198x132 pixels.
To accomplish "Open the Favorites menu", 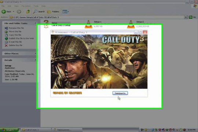I will tap(26, 6).
